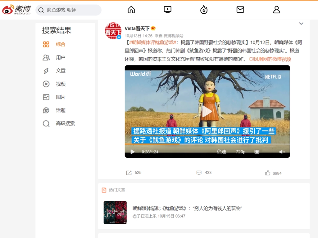Open the Squid Game article thumbnail

(x=115, y=213)
